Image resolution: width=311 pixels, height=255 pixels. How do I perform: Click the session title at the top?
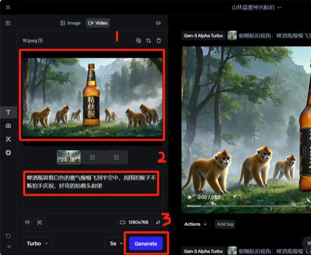pos(253,7)
